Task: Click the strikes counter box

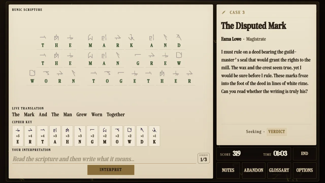Action: click(x=204, y=158)
